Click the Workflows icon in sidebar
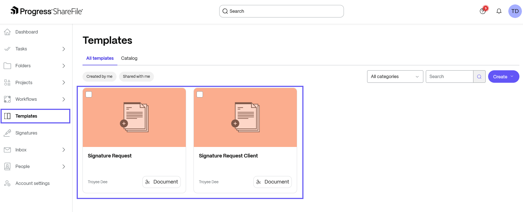This screenshot has height=212, width=523. [x=7, y=99]
